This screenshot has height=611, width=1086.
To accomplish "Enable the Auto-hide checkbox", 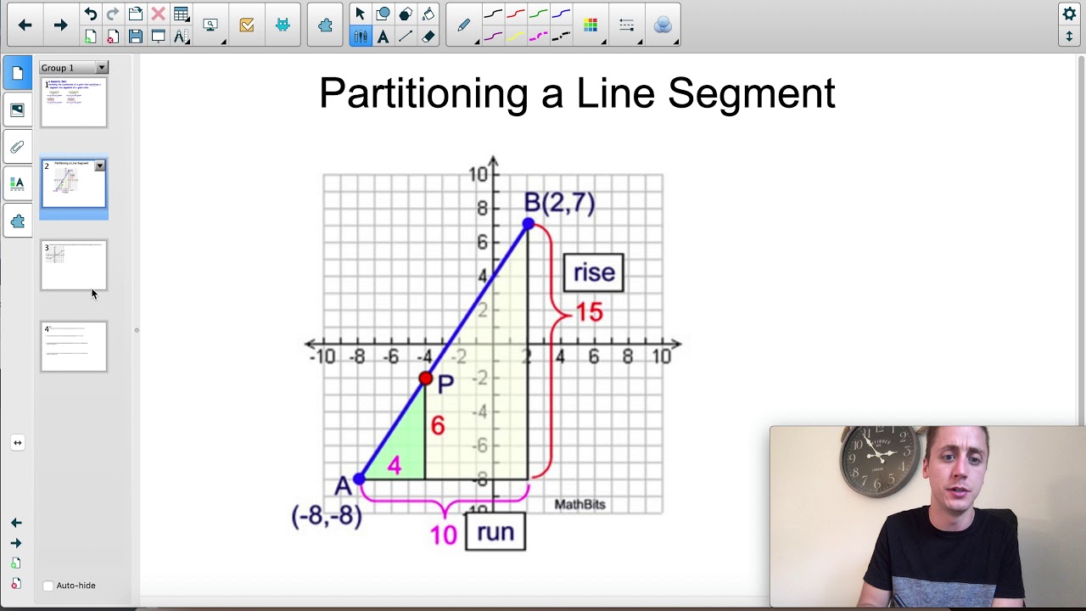I will 48,586.
